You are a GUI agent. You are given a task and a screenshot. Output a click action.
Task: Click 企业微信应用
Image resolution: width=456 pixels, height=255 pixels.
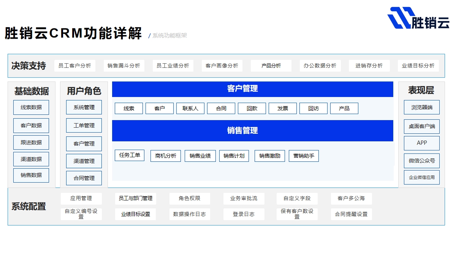point(421,177)
